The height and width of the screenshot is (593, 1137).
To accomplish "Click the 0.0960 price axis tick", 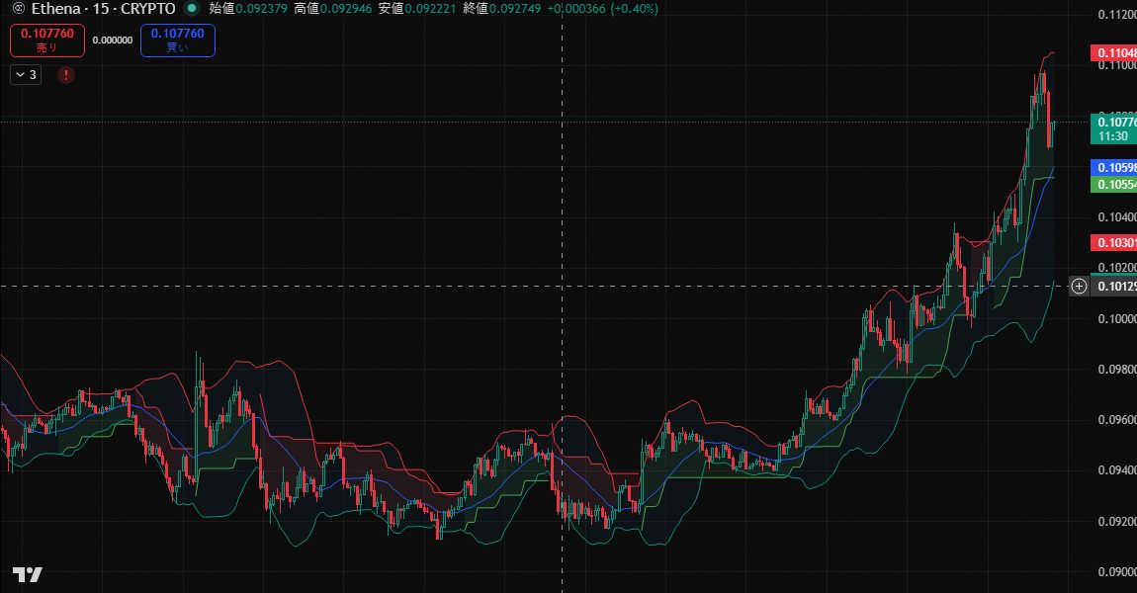I will point(1116,420).
